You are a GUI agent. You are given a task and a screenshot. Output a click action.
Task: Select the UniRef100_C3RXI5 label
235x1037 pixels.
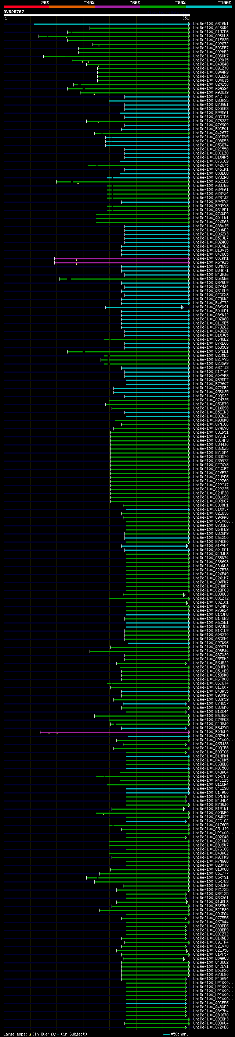point(210,60)
